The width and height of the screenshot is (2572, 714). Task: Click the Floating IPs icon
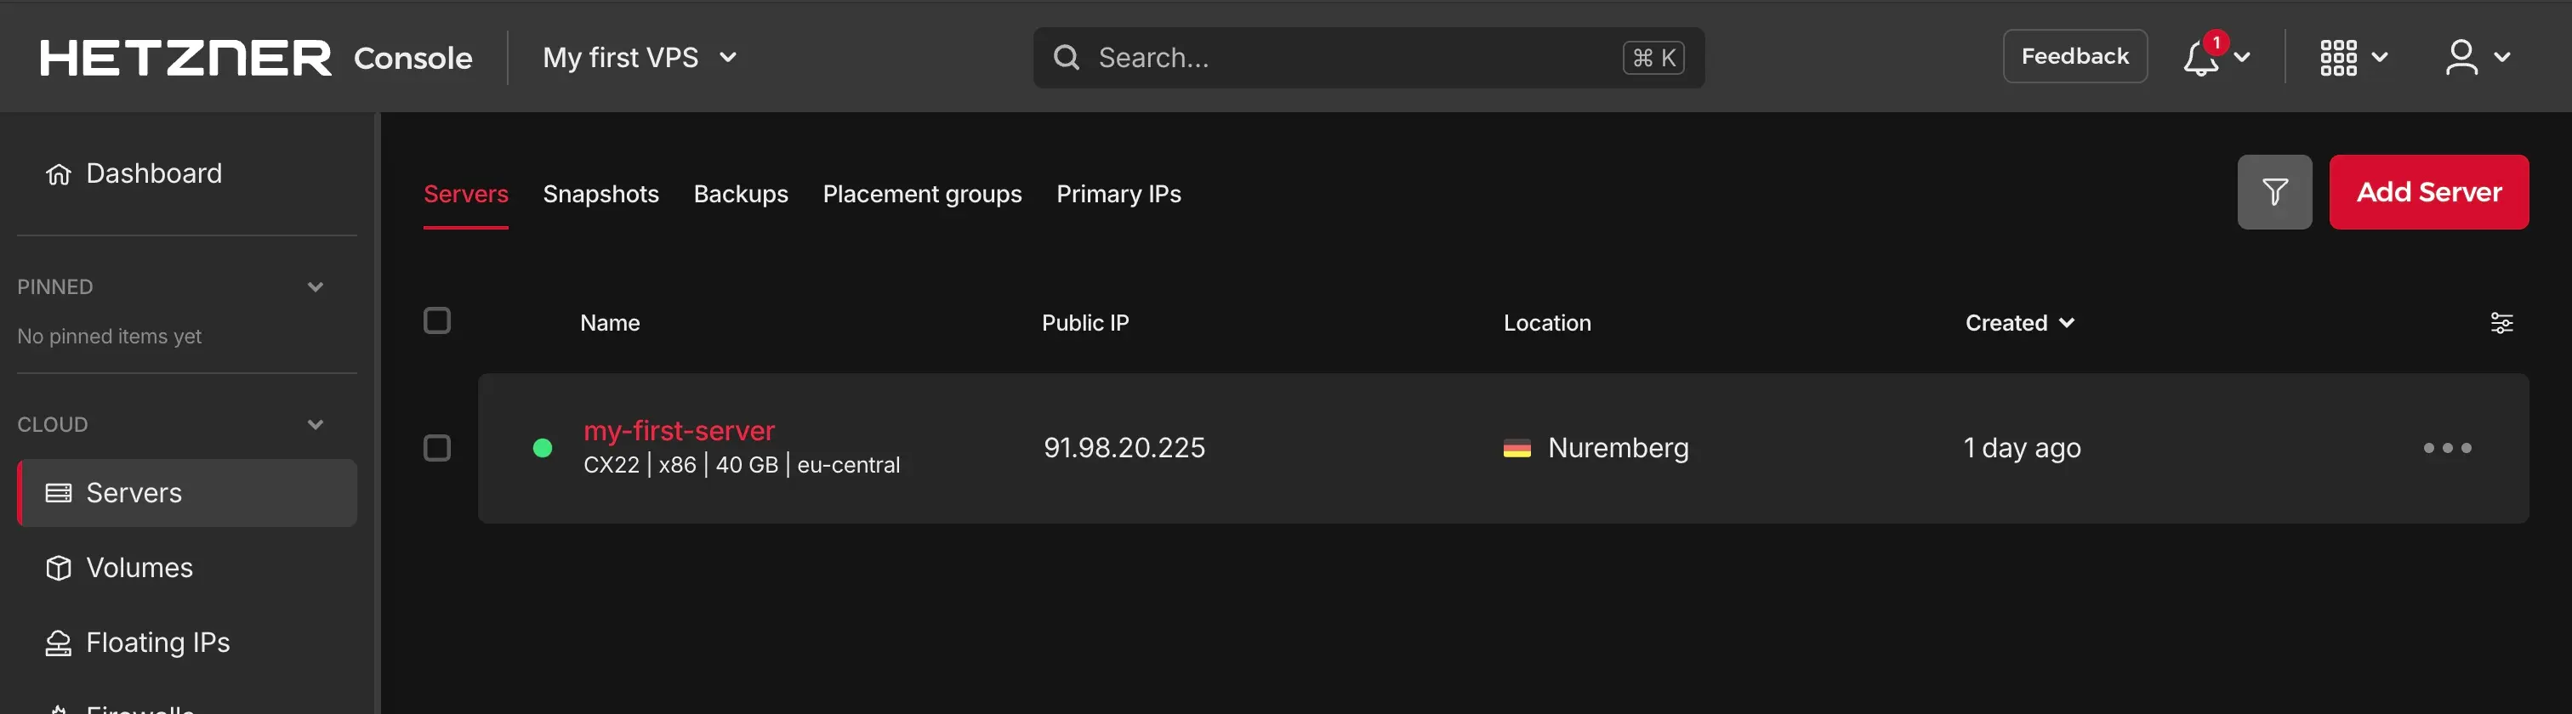(58, 643)
